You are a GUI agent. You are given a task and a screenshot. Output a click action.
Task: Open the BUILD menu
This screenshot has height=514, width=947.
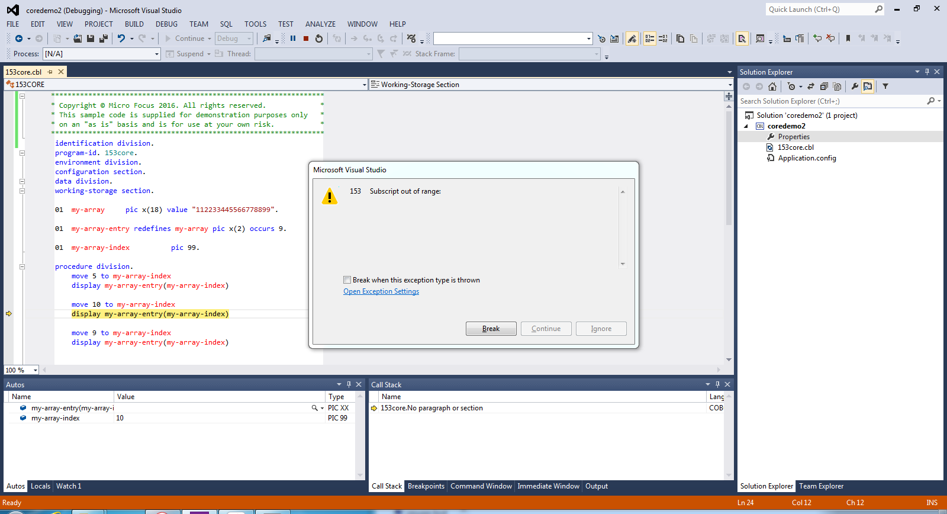pyautogui.click(x=134, y=24)
